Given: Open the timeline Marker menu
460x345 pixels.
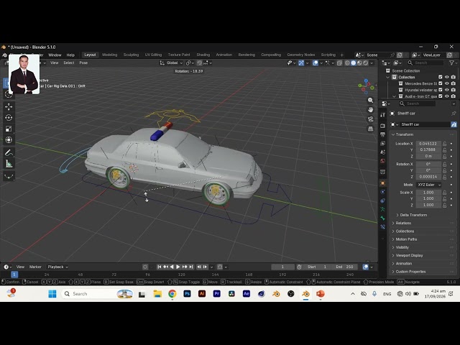Looking at the screenshot, I should point(35,267).
